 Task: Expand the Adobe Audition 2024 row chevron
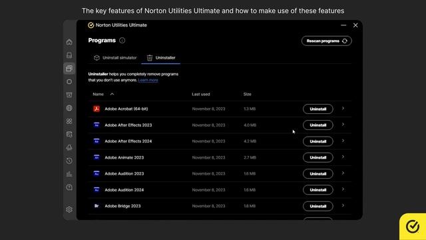coord(343,189)
